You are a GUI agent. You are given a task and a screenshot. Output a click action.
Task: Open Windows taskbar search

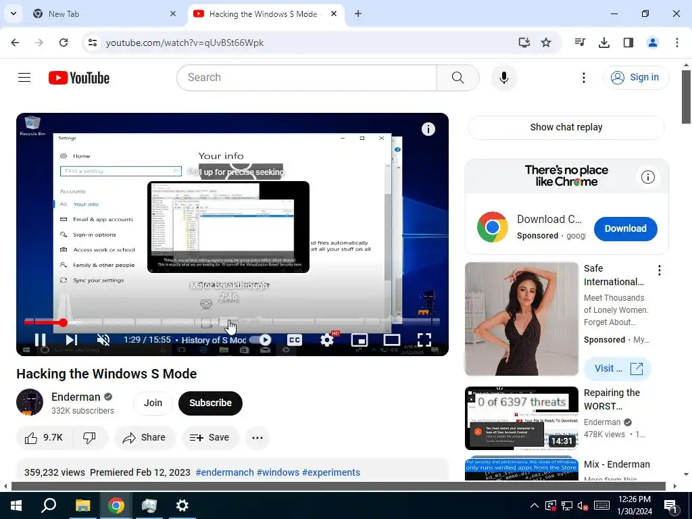tap(49, 505)
